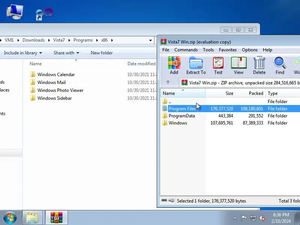Click the network tray icon

[253, 218]
